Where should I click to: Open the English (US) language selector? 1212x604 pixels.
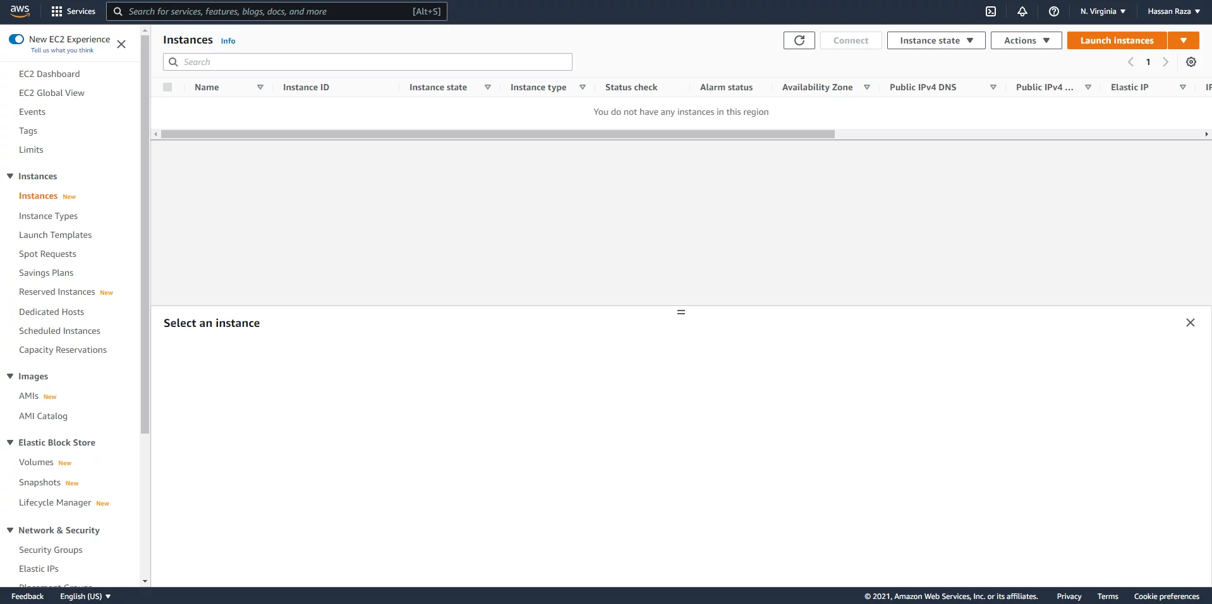point(85,596)
